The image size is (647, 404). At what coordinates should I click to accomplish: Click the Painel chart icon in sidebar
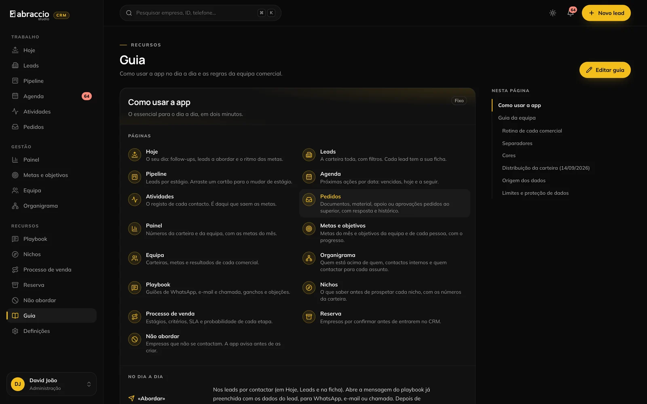15,160
